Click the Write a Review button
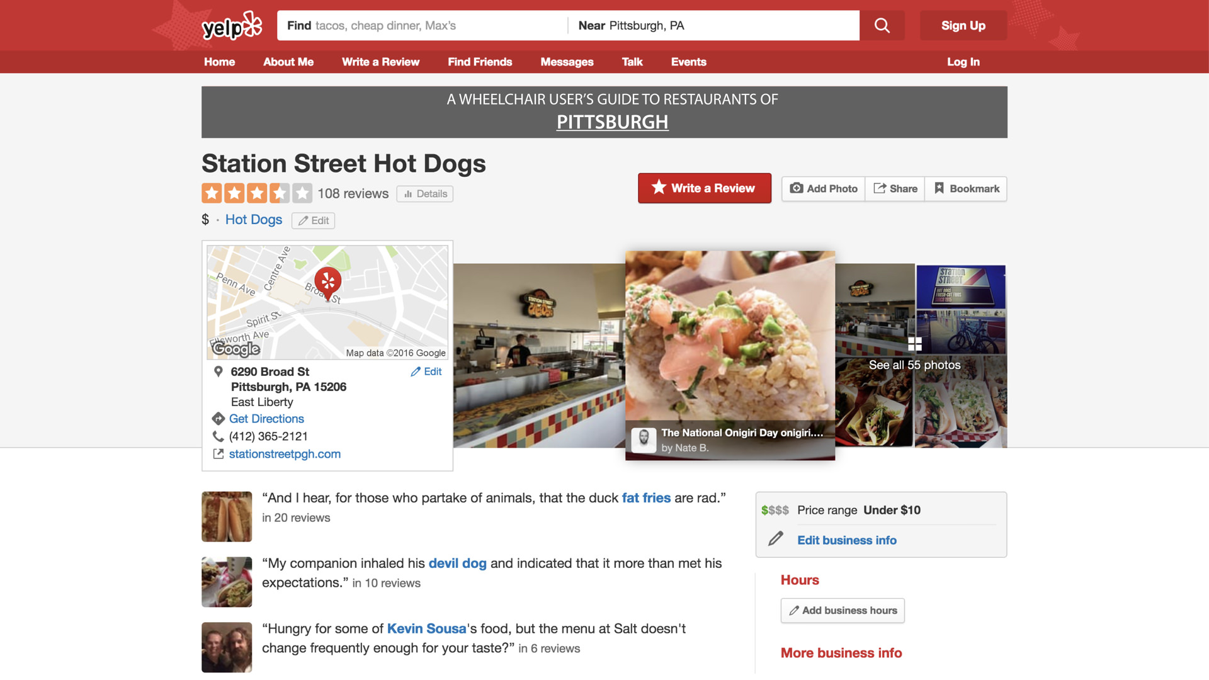Viewport: 1209px width, 680px height. (704, 188)
